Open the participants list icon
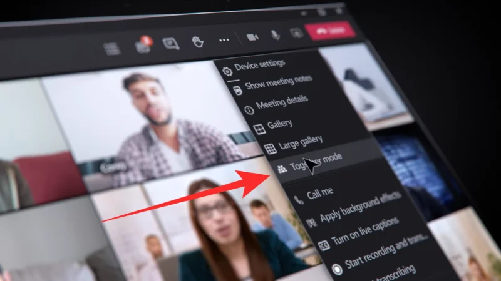Screen dimensions: 501x281 pyautogui.click(x=143, y=44)
